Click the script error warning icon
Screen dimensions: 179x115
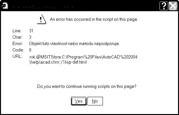pos(42,19)
